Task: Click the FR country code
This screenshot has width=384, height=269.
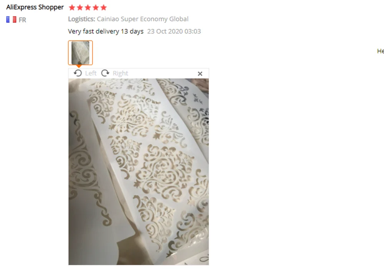Action: [22, 20]
